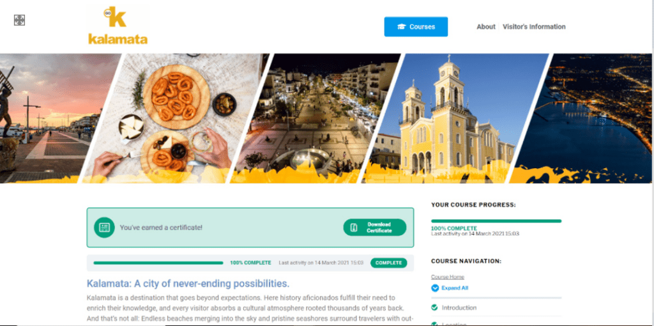Click the main 100% complete progress bar
Viewport: 654px width, 326px height.
(158, 263)
